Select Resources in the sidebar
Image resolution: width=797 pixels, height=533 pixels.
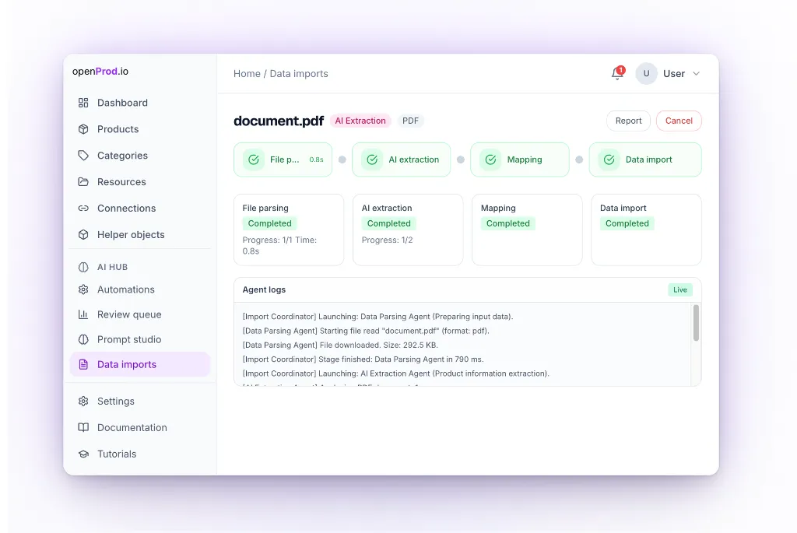pyautogui.click(x=140, y=182)
